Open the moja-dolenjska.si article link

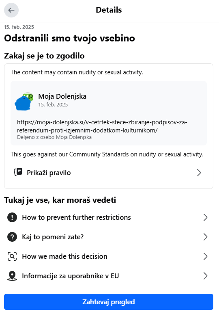(102, 126)
